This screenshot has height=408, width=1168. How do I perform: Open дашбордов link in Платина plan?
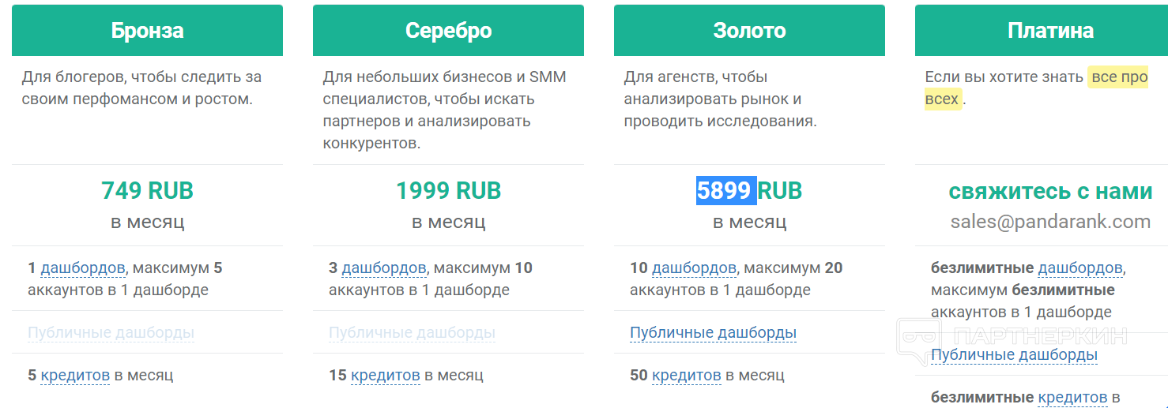tap(1079, 268)
